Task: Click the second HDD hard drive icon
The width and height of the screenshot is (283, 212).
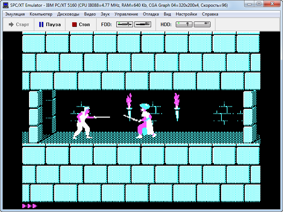Action: coord(202,24)
